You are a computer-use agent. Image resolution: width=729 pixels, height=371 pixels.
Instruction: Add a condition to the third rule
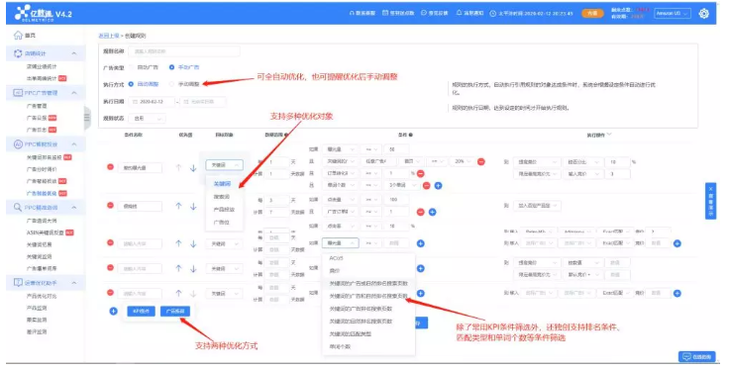(x=420, y=243)
